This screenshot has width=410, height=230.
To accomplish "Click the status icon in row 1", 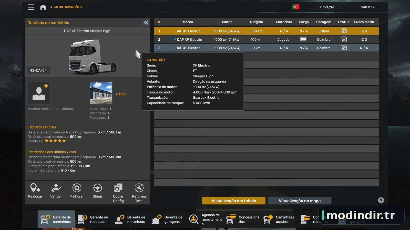I will pyautogui.click(x=344, y=31).
